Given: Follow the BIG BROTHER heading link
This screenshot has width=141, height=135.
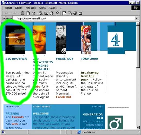Looking at the screenshot, I should (16, 59).
